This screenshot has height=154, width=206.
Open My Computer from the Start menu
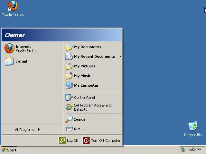(86, 85)
